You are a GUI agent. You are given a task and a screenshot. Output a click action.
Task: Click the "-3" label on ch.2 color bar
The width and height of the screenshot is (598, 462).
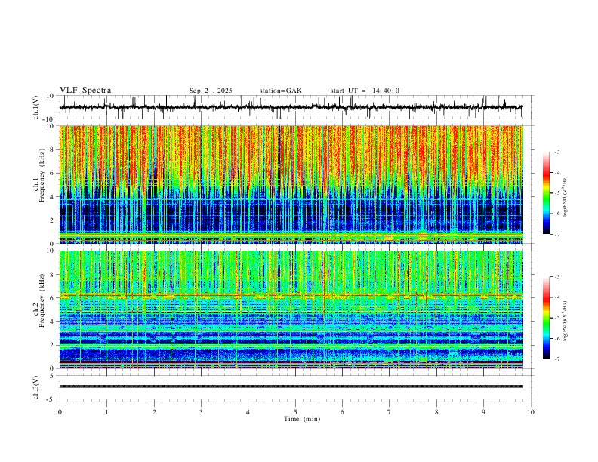(557, 277)
